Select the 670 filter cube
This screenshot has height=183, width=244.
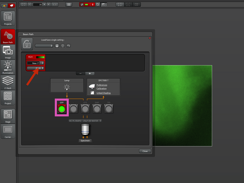point(85,108)
